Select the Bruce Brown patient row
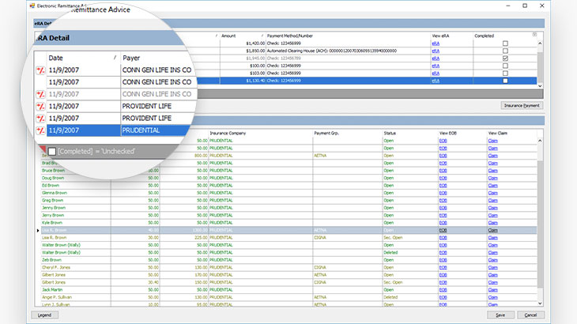The image size is (577, 324). coord(288,171)
